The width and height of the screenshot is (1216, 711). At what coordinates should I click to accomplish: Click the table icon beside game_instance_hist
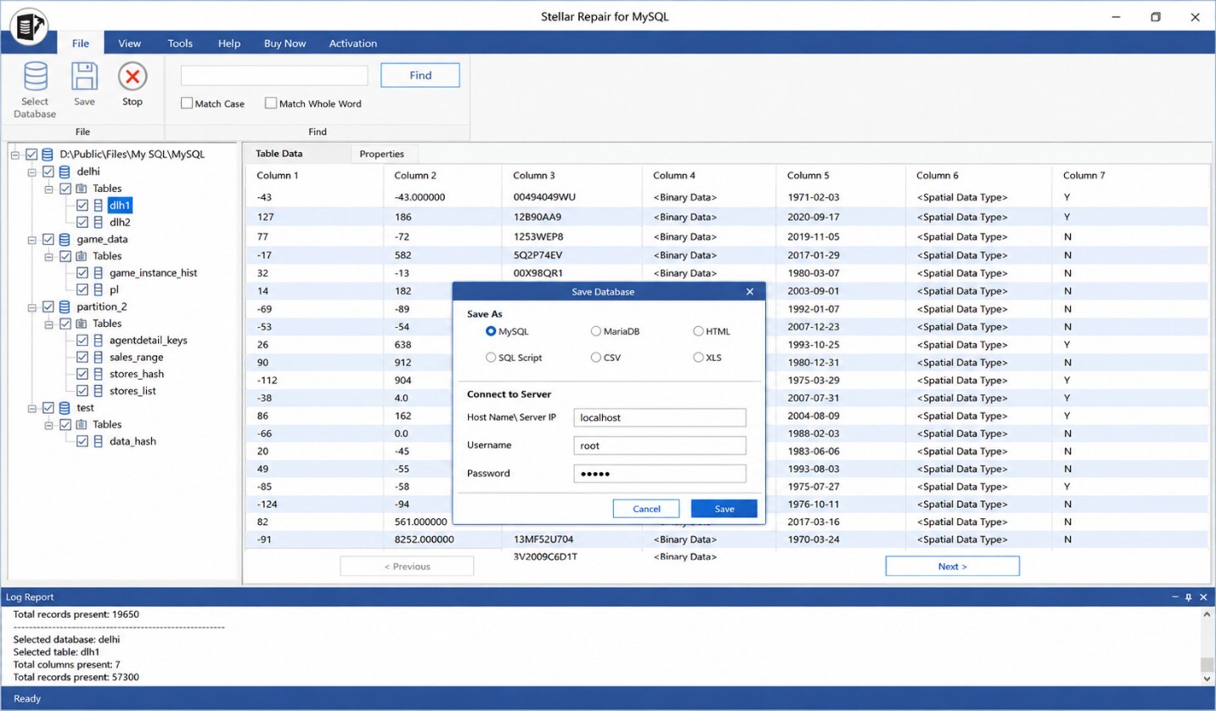(x=99, y=273)
